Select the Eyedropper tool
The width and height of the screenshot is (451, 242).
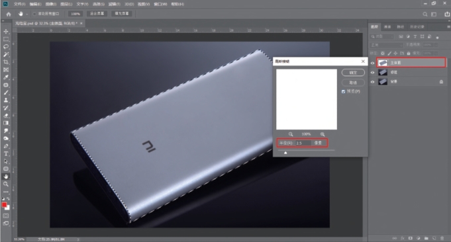coord(6,77)
